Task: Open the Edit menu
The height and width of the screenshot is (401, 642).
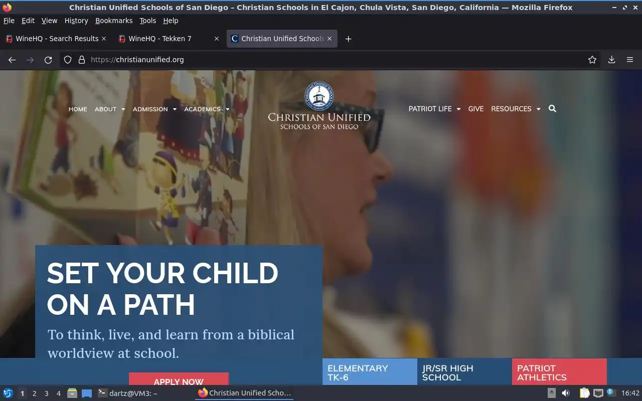Action: pos(28,21)
